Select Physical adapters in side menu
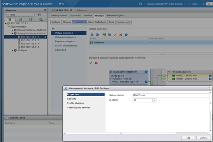The image size is (213, 142). point(69,41)
